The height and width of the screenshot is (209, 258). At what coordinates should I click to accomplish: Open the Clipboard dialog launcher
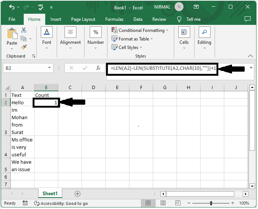coord(34,56)
